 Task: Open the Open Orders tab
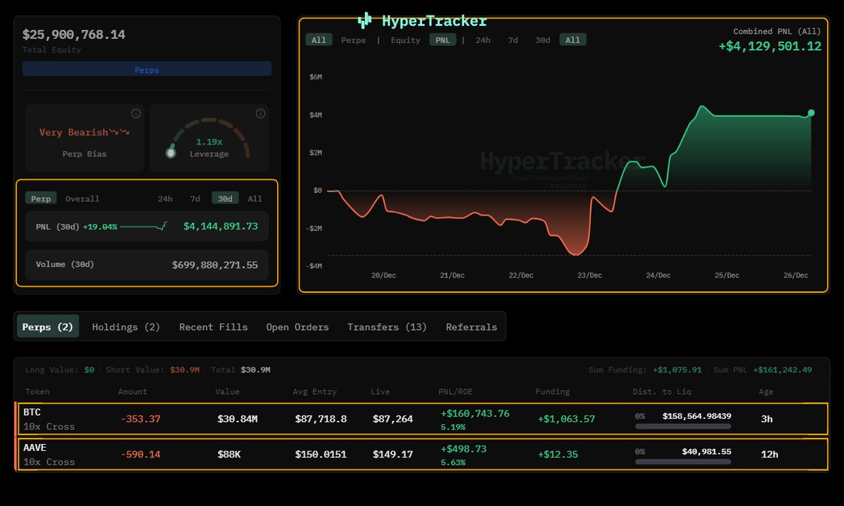297,327
